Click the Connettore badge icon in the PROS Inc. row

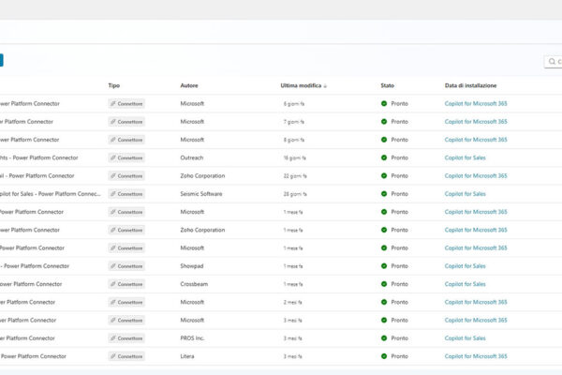113,338
